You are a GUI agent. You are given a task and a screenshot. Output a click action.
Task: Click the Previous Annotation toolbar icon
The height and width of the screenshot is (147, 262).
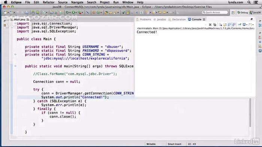[153, 12]
